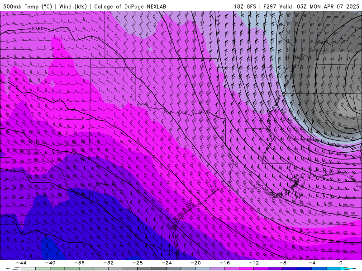
Task: Click the 5760 height contour label
Action: click(38, 29)
